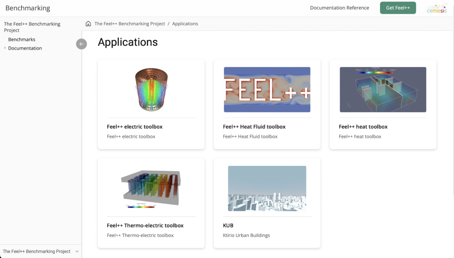This screenshot has width=454, height=258.
Task: Click the Feel++ Heat Fluid toolbox card title
Action: pos(254,127)
